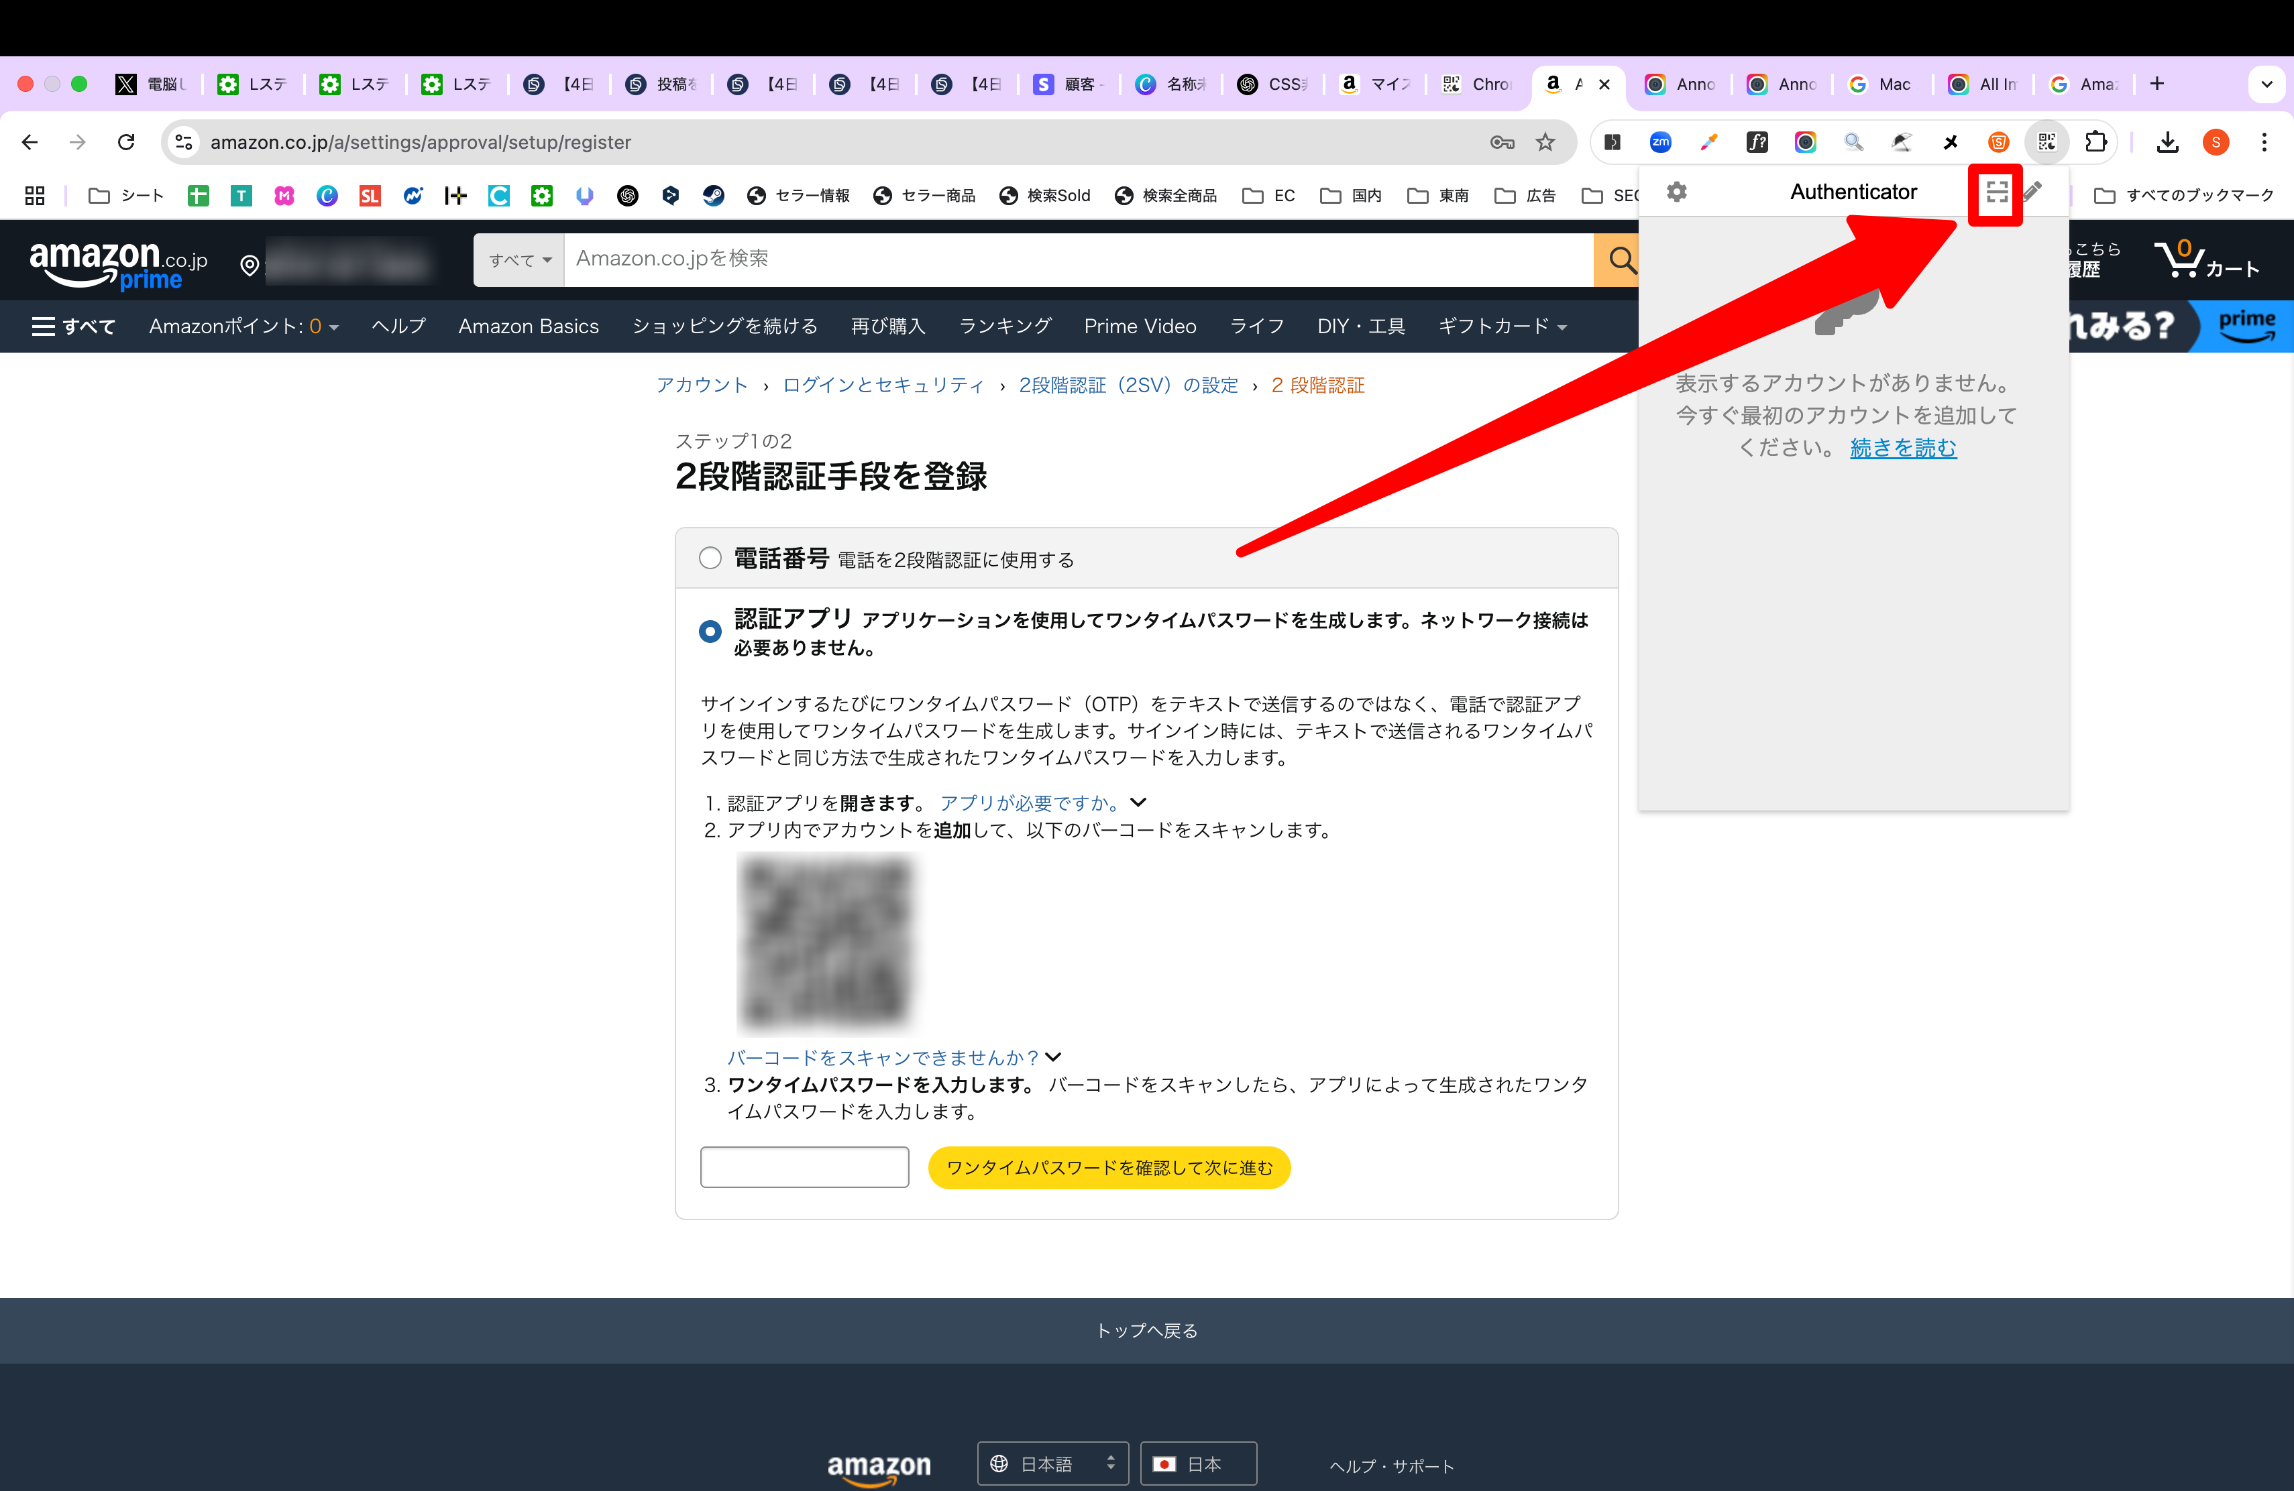View site information icon in address bar
Screen dimensions: 2294x1491
pyautogui.click(x=183, y=143)
